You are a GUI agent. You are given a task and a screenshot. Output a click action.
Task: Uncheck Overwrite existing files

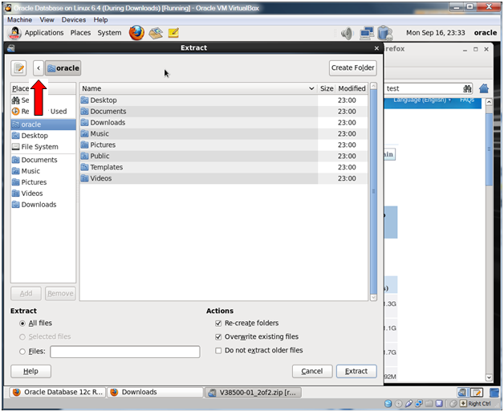click(x=218, y=337)
